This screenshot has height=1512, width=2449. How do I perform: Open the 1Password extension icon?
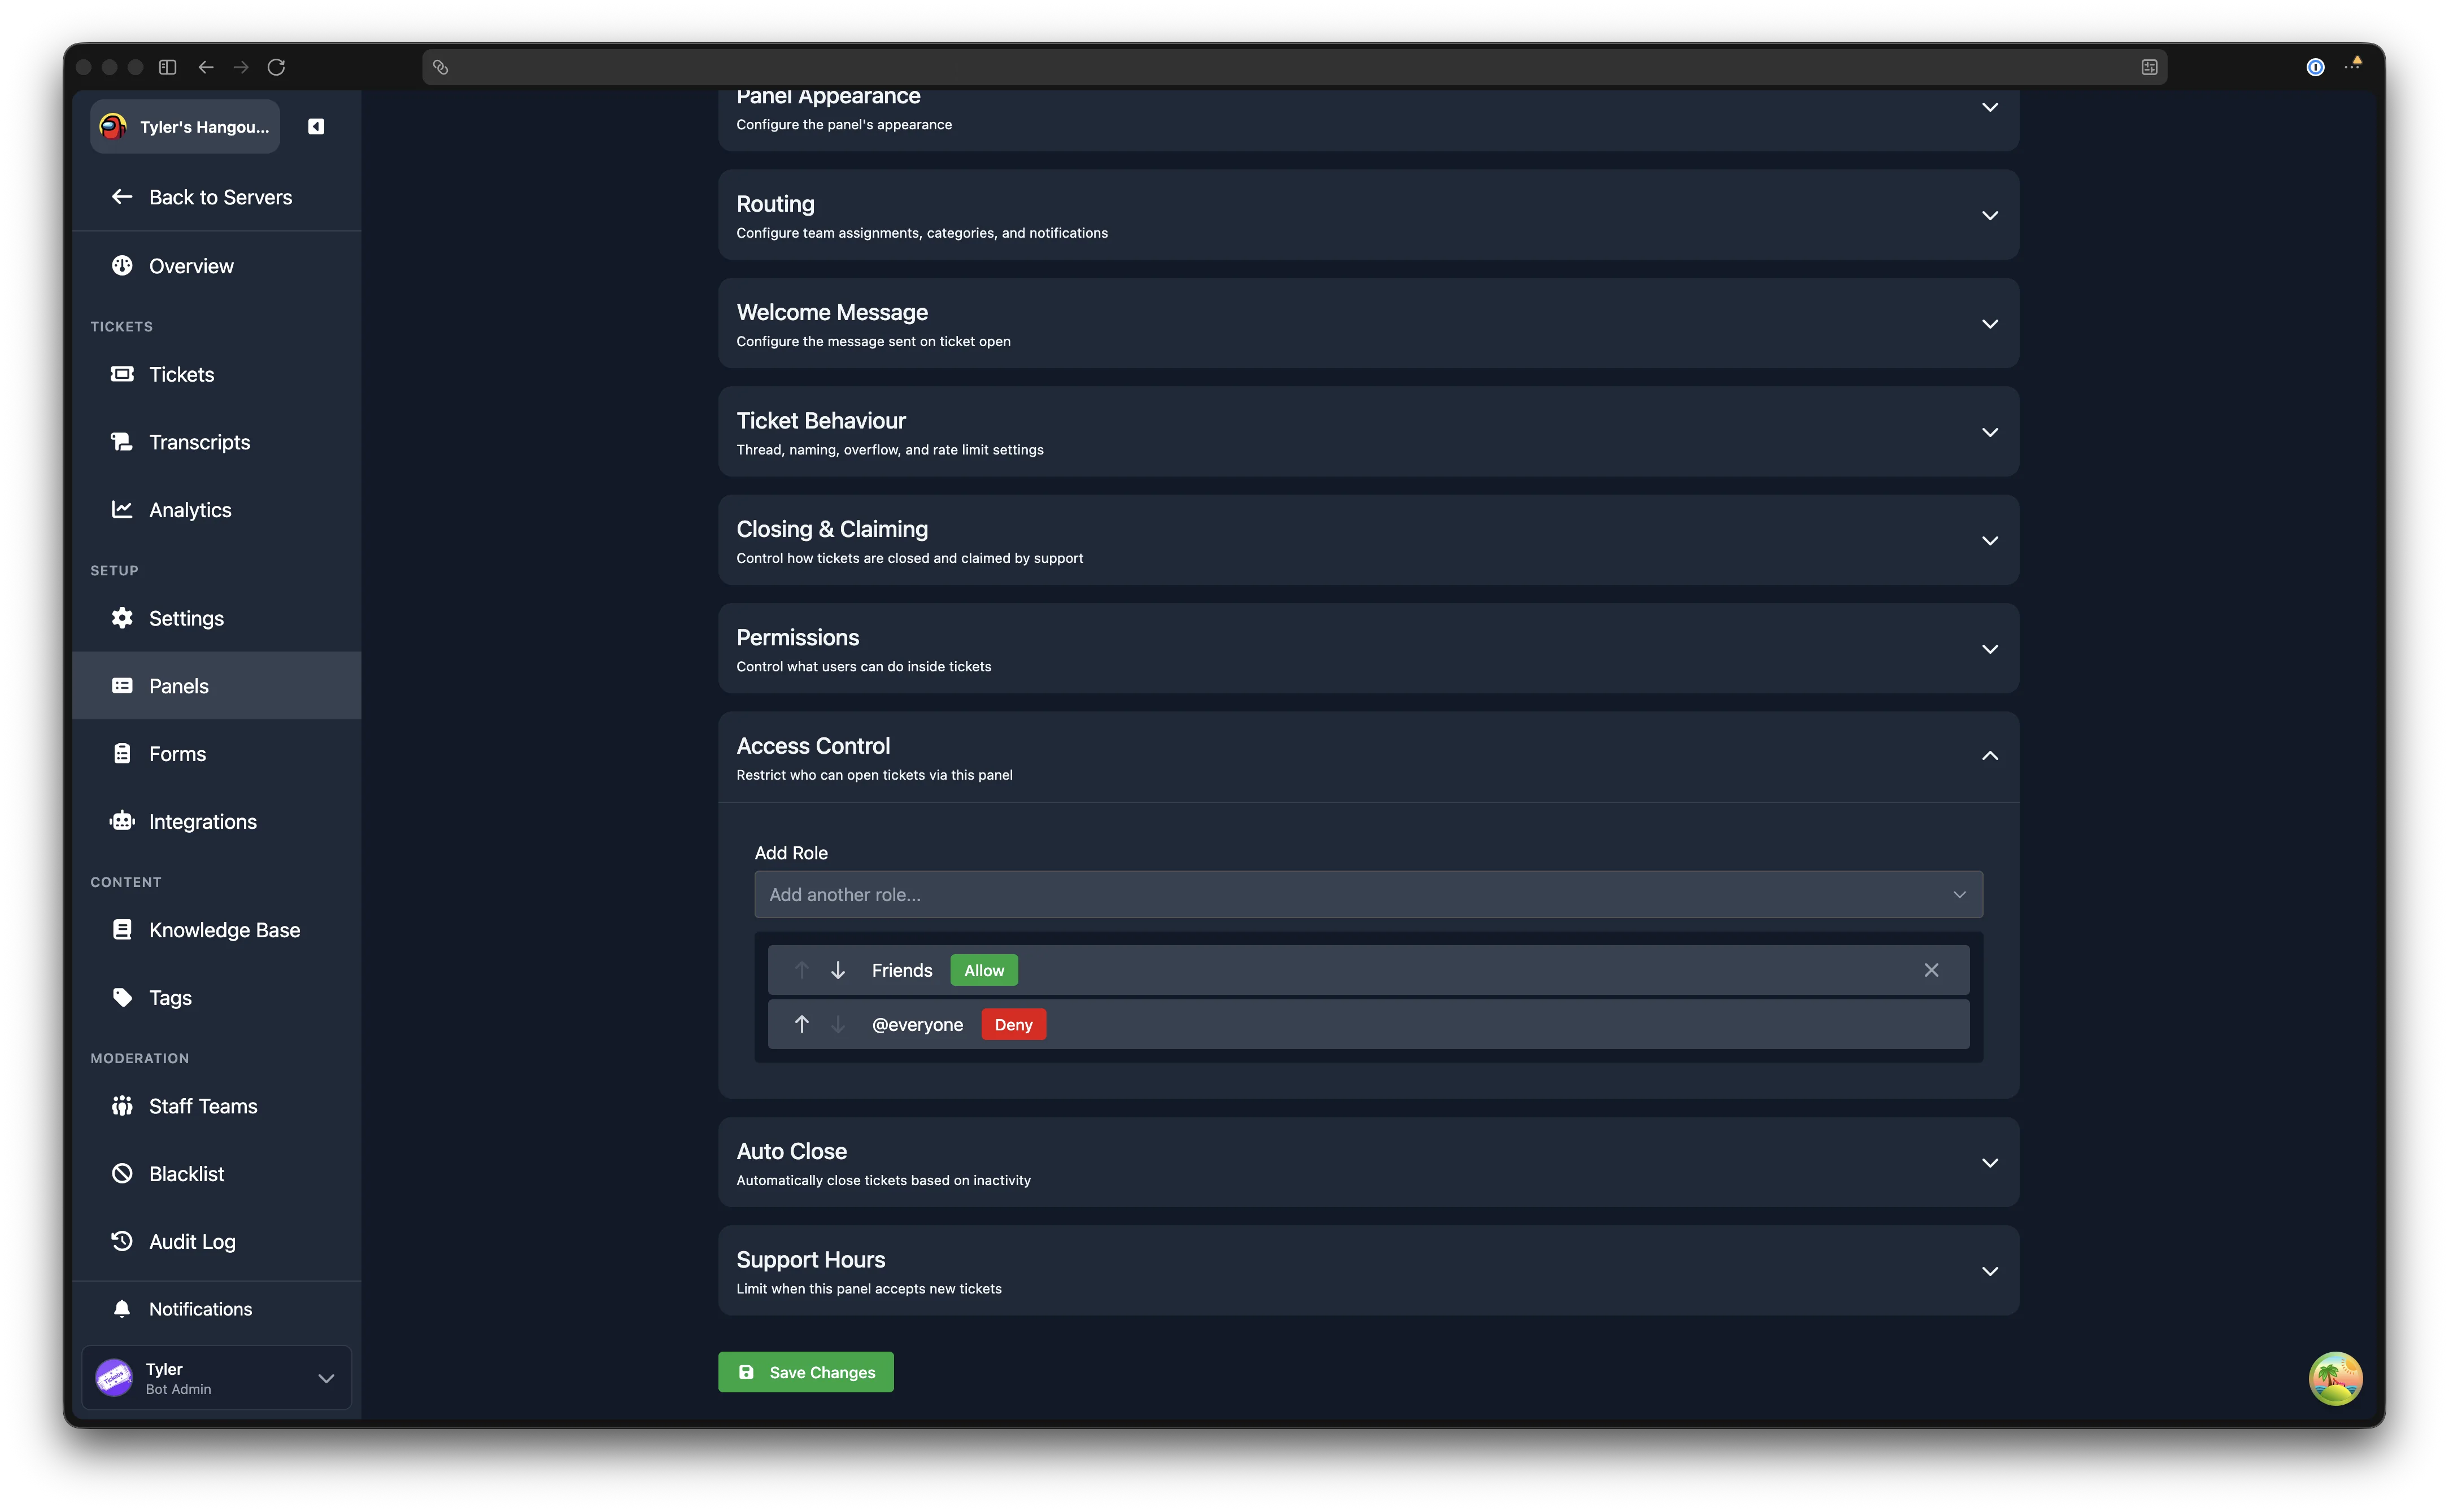2315,67
